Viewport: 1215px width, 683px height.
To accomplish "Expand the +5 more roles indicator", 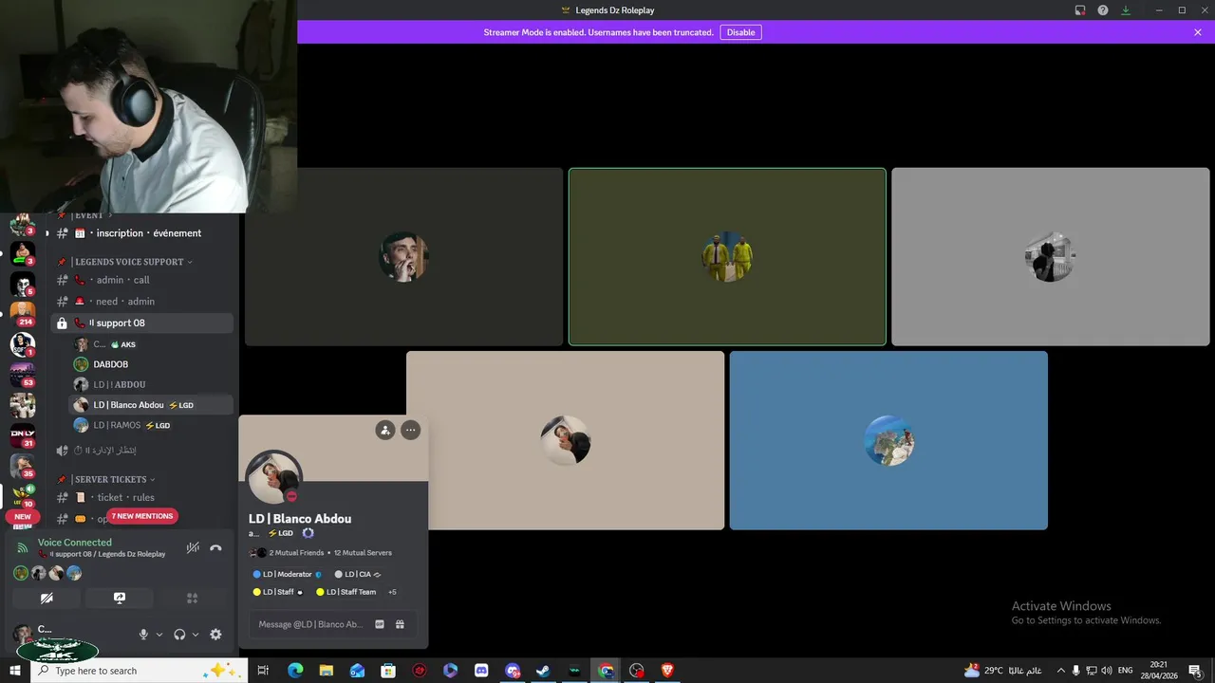I will (392, 592).
